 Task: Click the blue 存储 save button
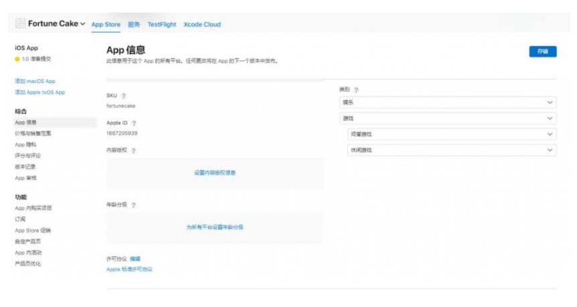[543, 52]
